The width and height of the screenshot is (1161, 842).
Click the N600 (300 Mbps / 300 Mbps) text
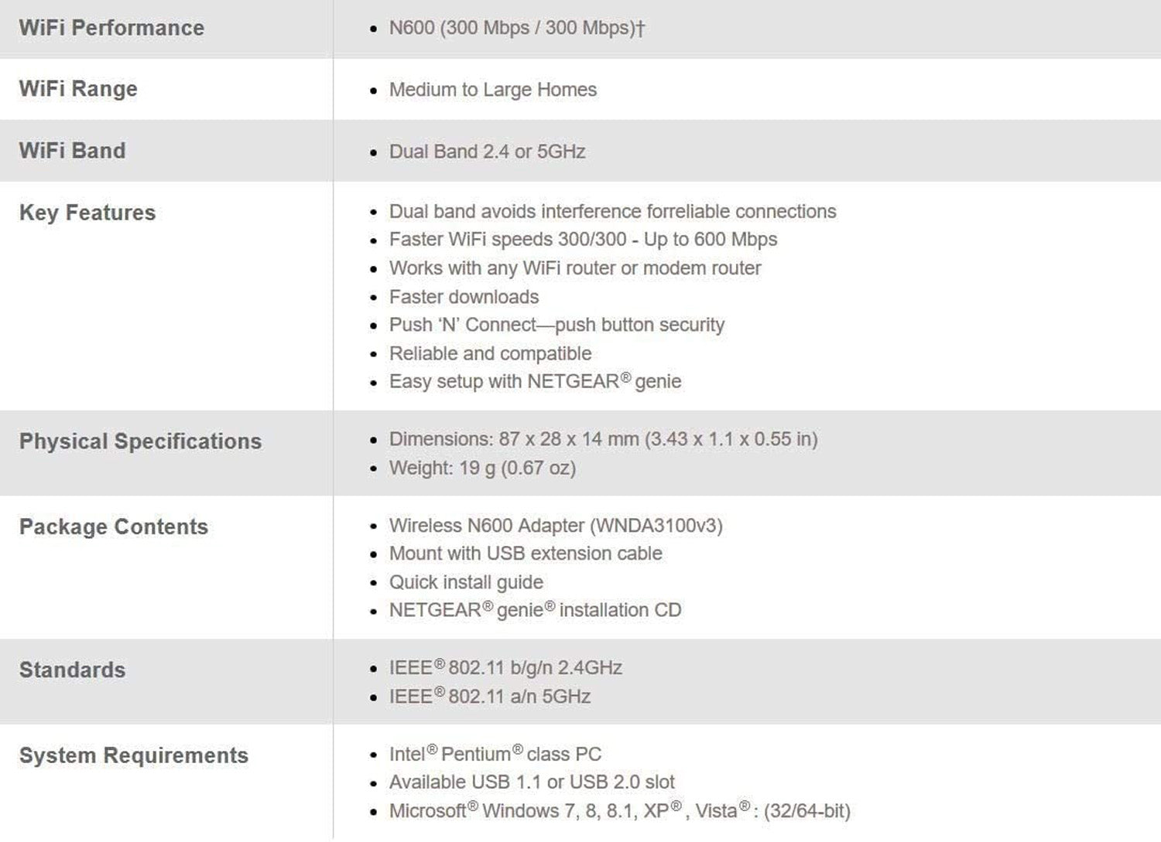click(x=516, y=28)
